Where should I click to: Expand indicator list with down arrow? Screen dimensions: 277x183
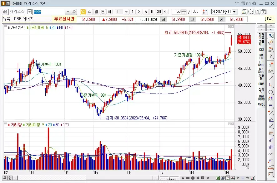point(261,29)
